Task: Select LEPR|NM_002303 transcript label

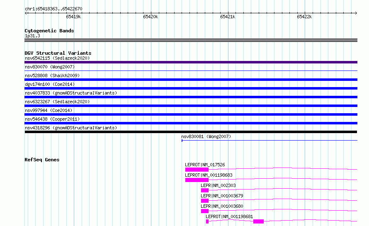Action: [218, 185]
